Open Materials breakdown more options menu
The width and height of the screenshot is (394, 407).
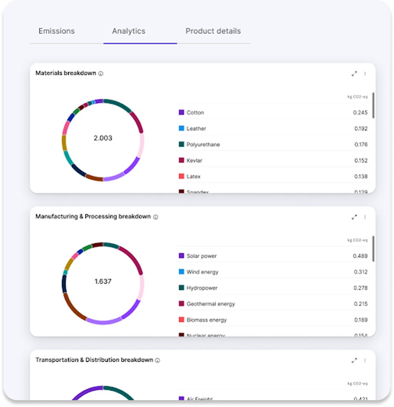click(x=365, y=74)
